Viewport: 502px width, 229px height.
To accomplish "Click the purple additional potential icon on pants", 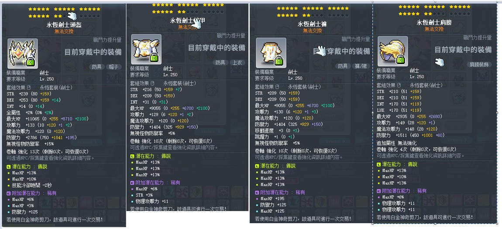I will [257, 192].
